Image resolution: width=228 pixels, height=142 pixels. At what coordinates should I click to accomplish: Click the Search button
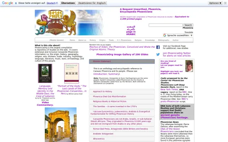(188, 25)
